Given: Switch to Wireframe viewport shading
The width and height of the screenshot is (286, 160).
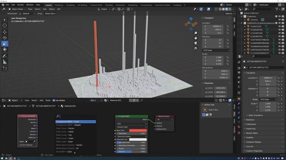Looking at the screenshot, I should [220, 9].
